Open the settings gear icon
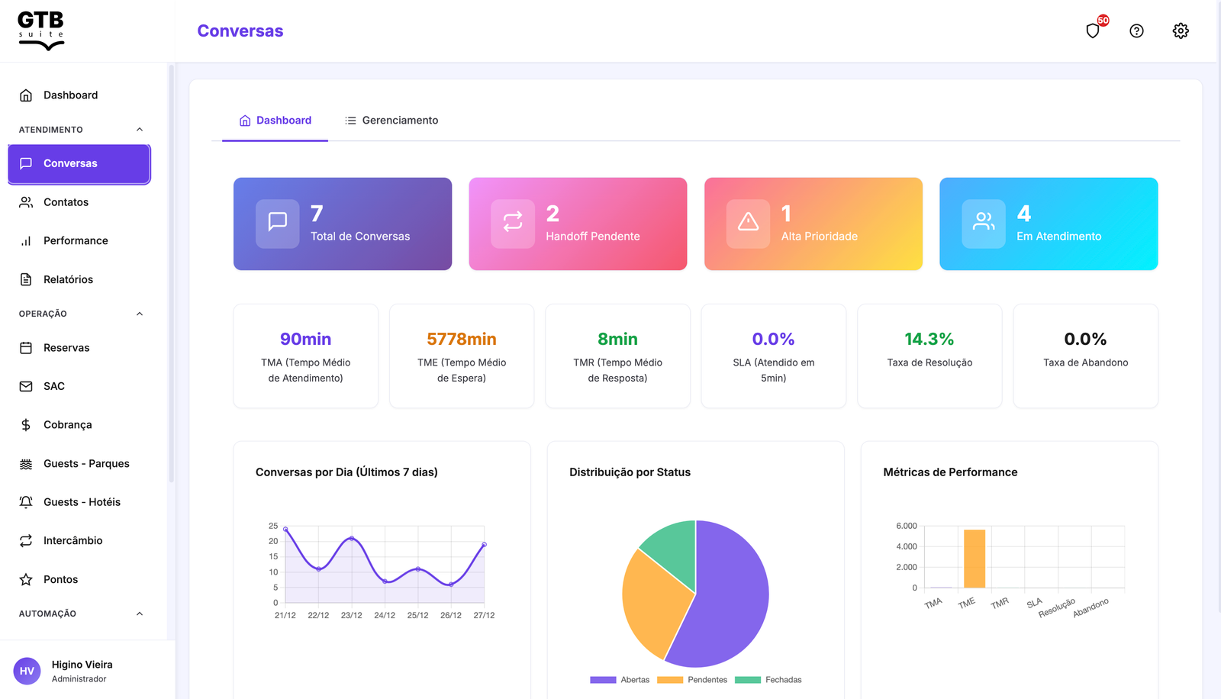 point(1181,31)
